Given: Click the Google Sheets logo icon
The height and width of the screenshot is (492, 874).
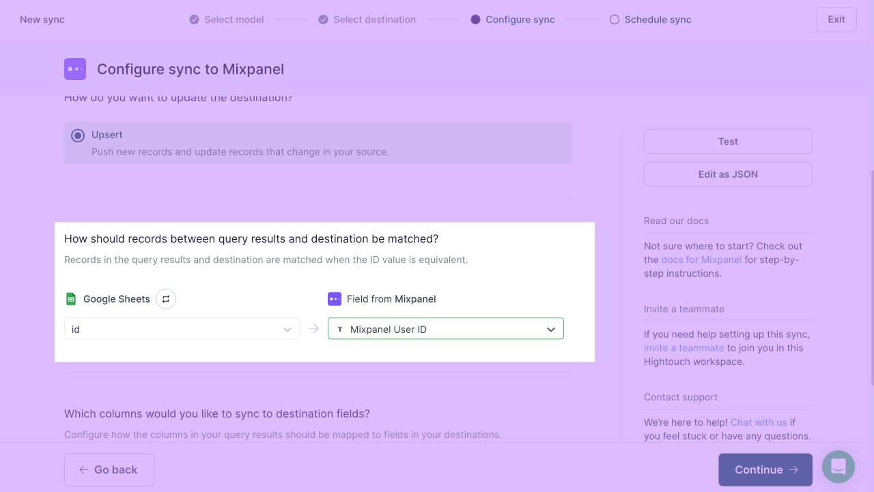Looking at the screenshot, I should tap(70, 299).
